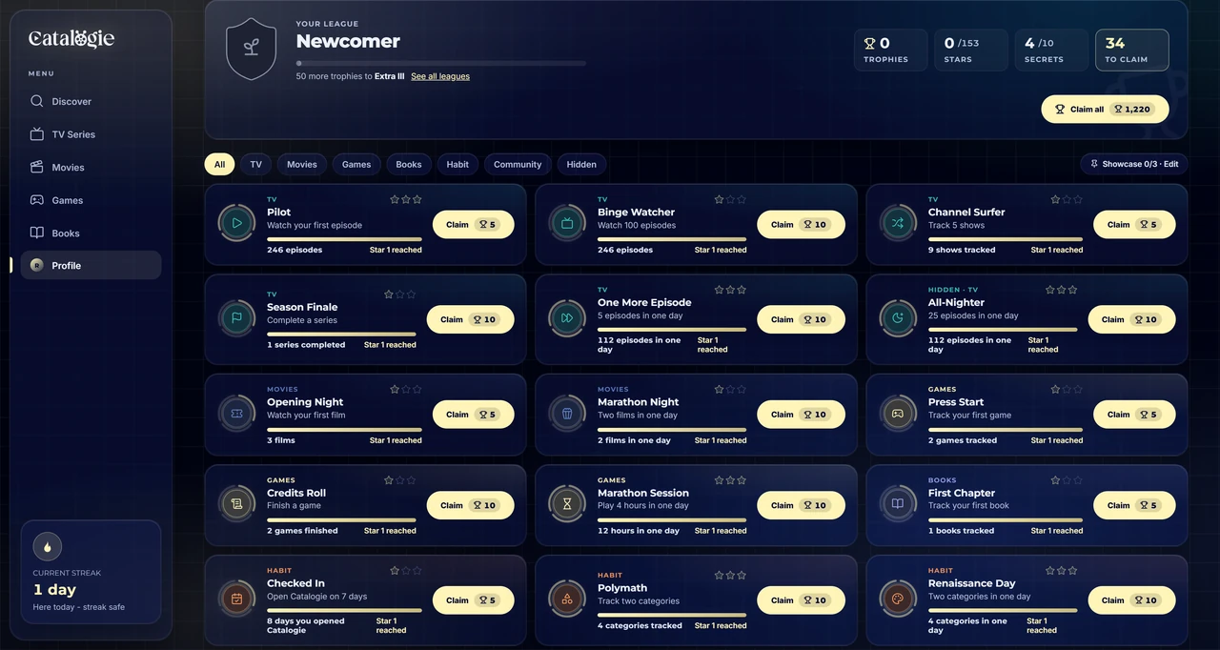Click the Pilot progress bar
The image size is (1220, 650).
[344, 239]
